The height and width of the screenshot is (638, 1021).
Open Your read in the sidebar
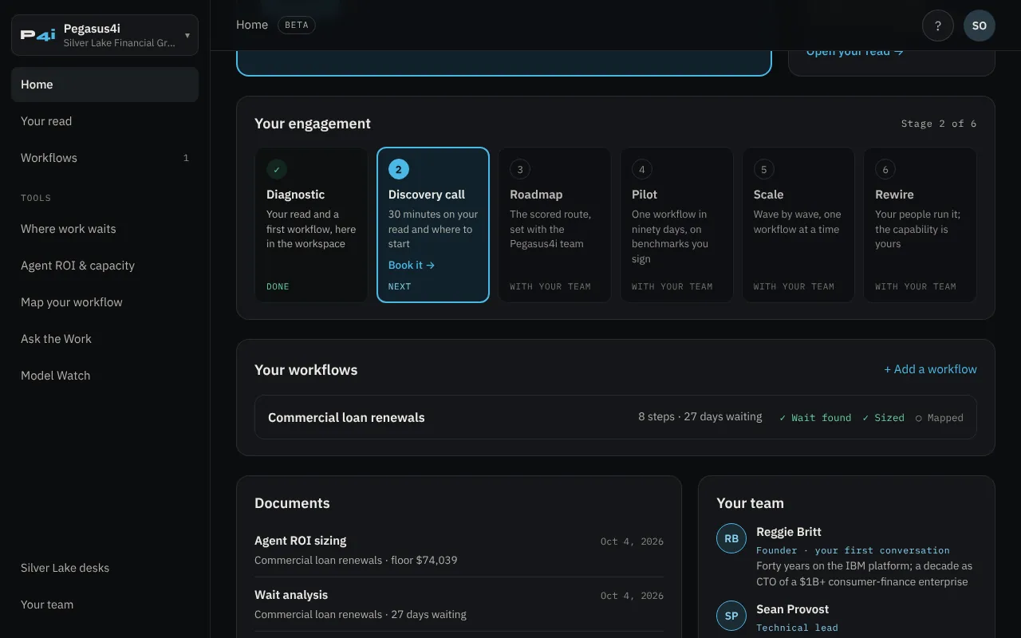(x=104, y=121)
